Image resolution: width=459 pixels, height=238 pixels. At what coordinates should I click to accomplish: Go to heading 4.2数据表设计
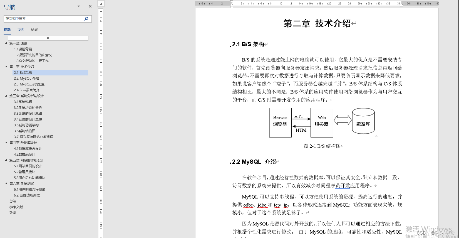(x=25, y=154)
